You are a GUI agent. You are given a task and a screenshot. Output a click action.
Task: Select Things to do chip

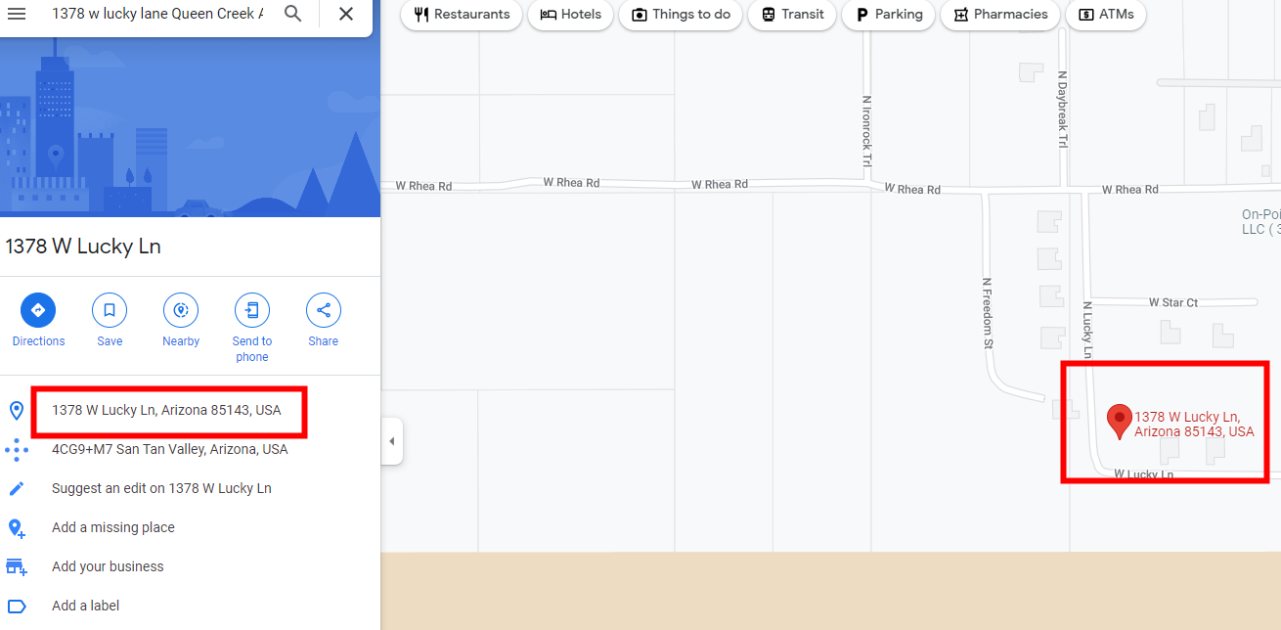click(680, 15)
